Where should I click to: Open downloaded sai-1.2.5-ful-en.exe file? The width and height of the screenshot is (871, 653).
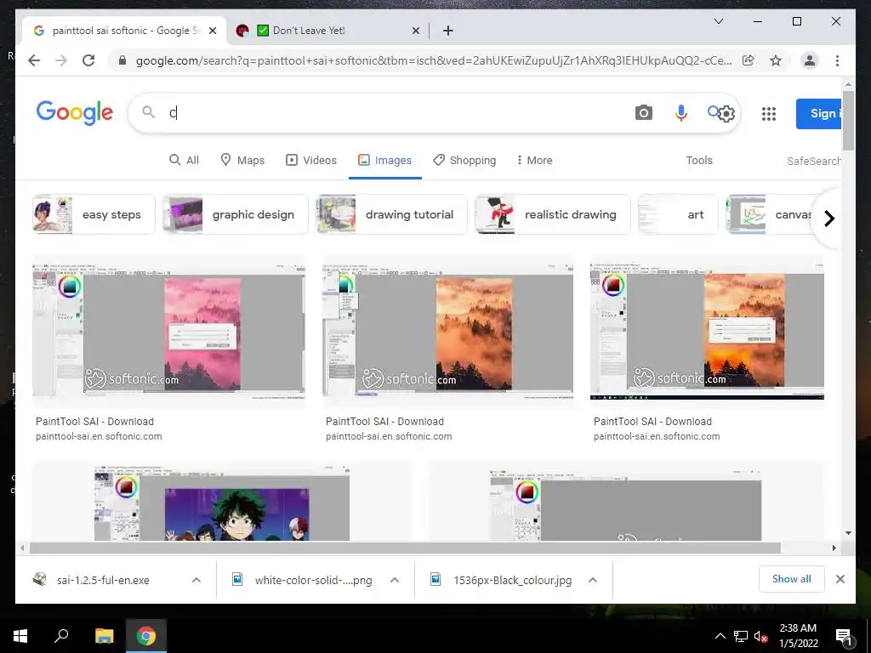tap(103, 580)
